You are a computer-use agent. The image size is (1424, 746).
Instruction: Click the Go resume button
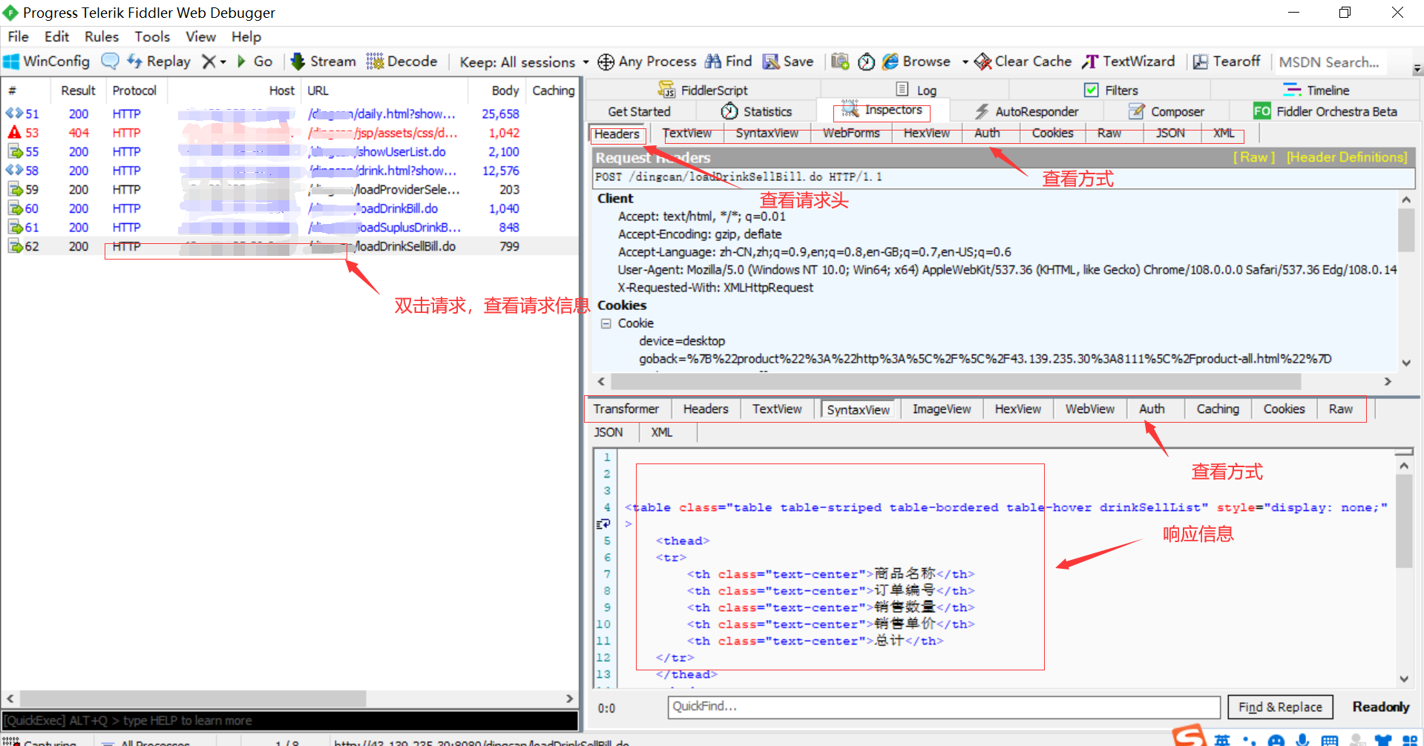(255, 62)
